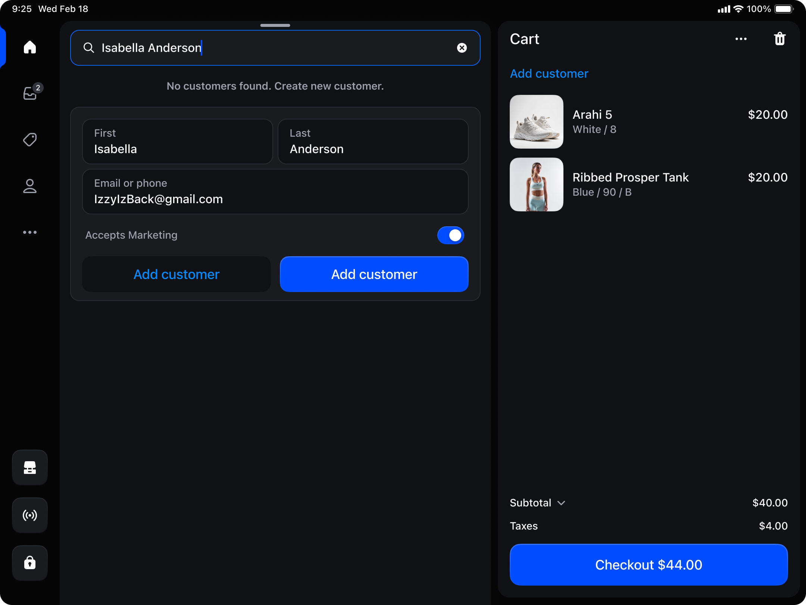This screenshot has height=605, width=806.
Task: Click the Wi-Fi icon in status bar
Action: 738,9
